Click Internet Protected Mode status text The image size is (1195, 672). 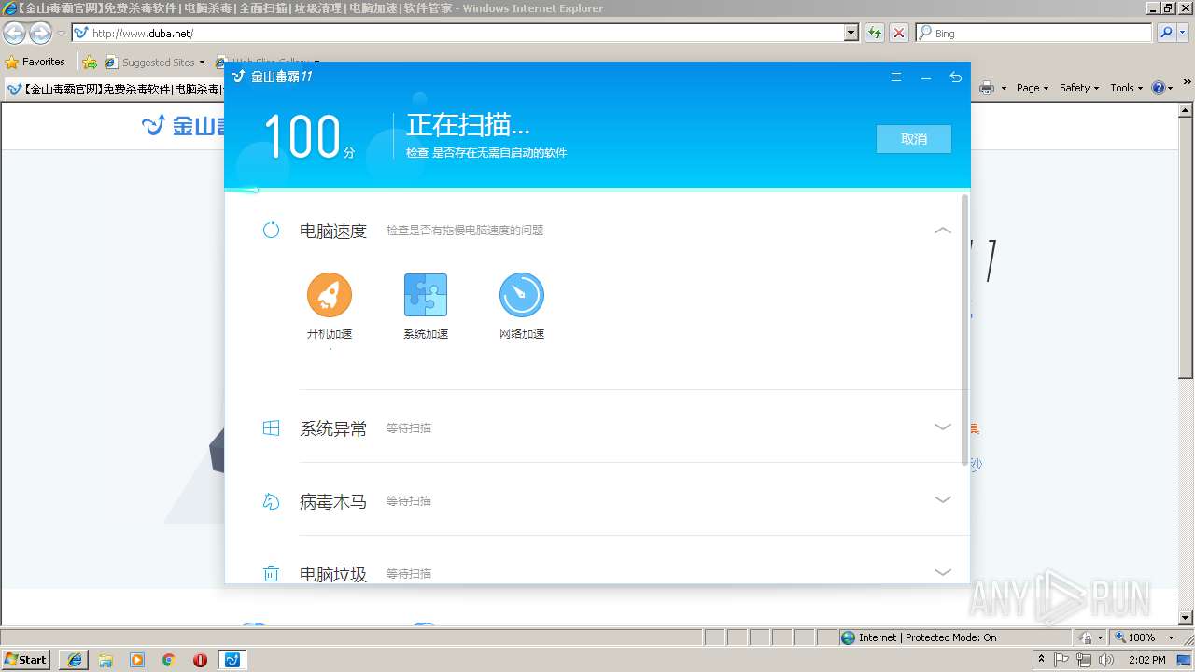927,637
